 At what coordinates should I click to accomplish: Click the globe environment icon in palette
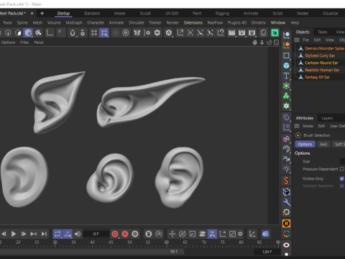click(286, 149)
